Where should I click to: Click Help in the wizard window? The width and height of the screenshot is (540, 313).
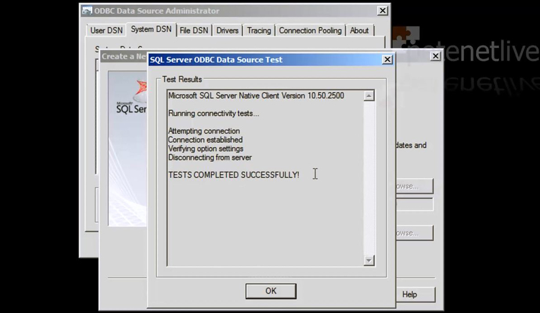[410, 294]
